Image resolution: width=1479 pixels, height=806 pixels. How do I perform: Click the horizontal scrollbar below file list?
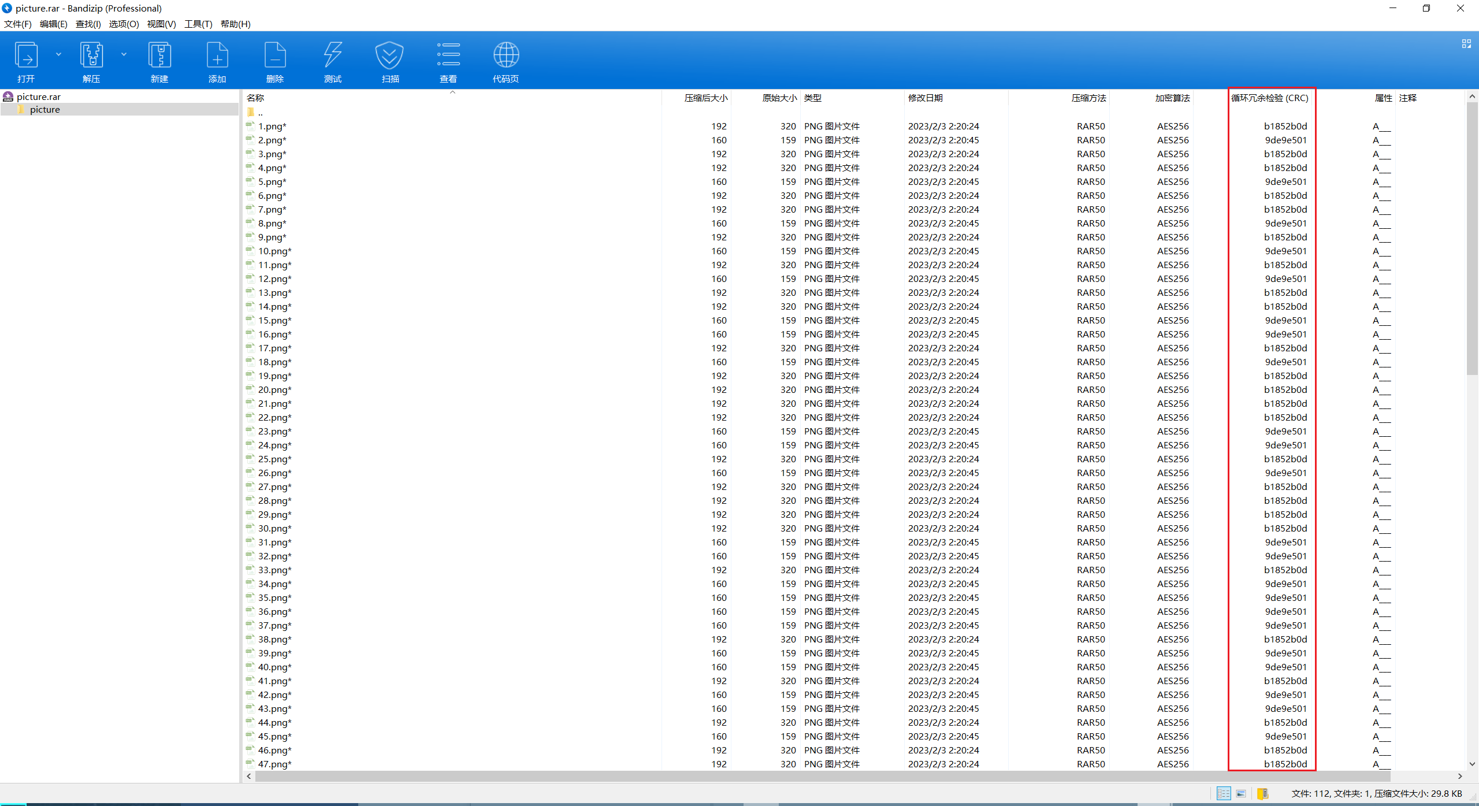point(809,776)
